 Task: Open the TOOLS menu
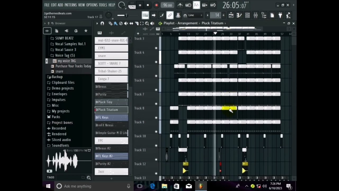pyautogui.click(x=103, y=5)
